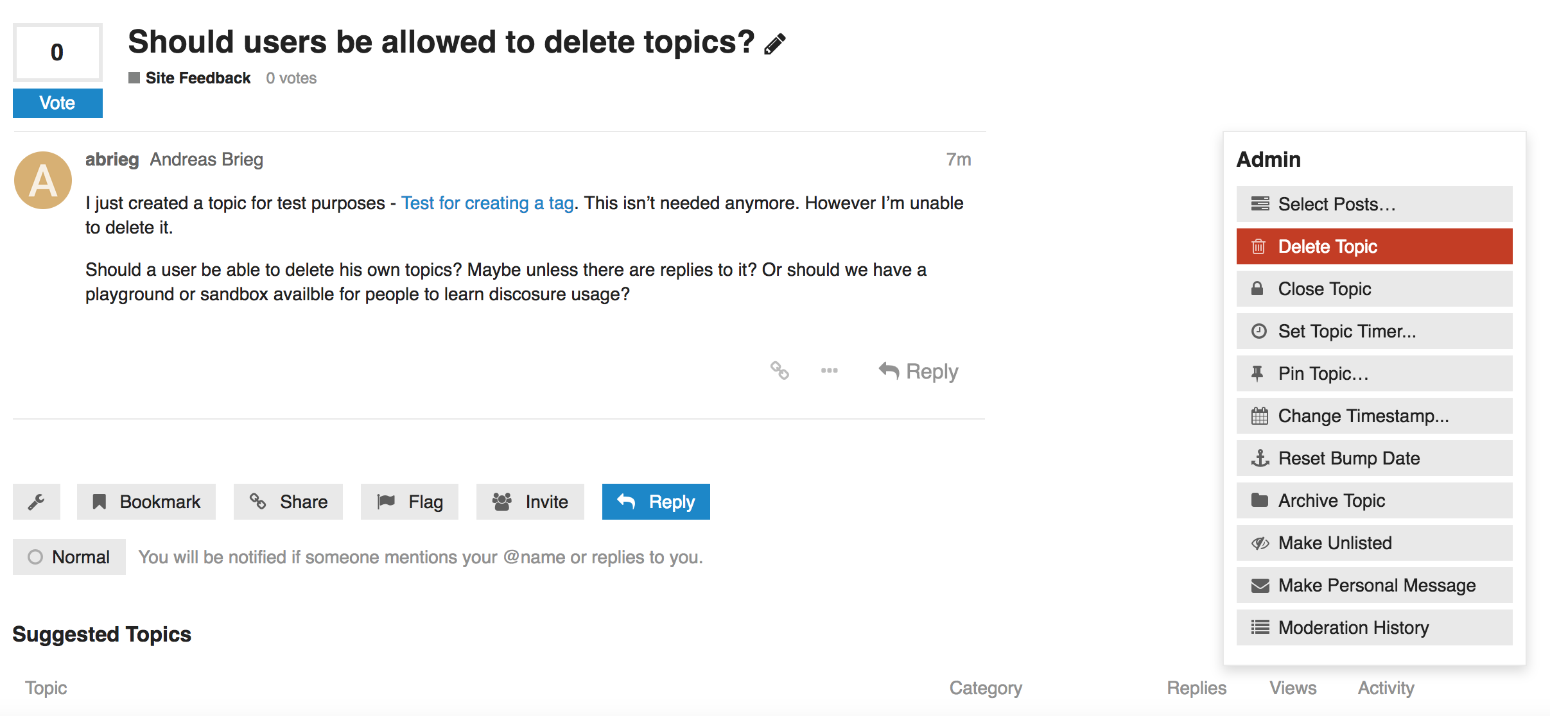Show more post actions with ellipsis icon
Image resolution: width=1550 pixels, height=716 pixels.
[829, 371]
